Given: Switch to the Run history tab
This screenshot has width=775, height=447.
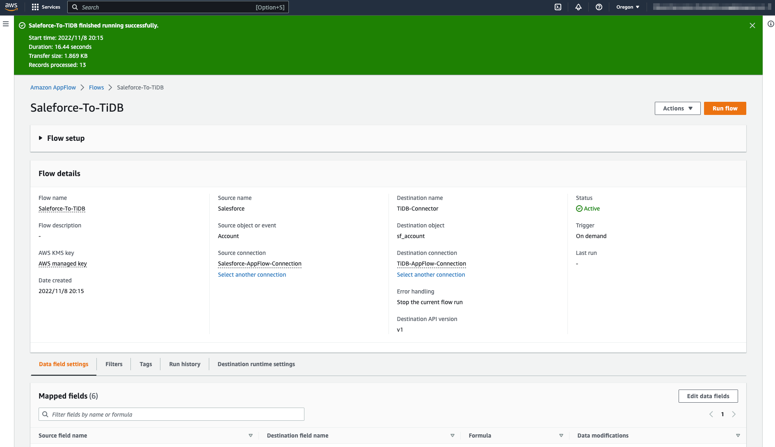Looking at the screenshot, I should click(x=185, y=364).
